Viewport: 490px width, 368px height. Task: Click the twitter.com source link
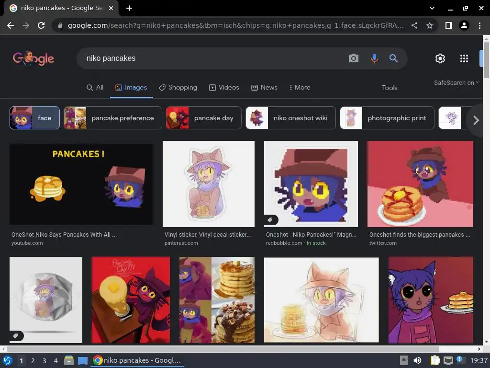383,243
